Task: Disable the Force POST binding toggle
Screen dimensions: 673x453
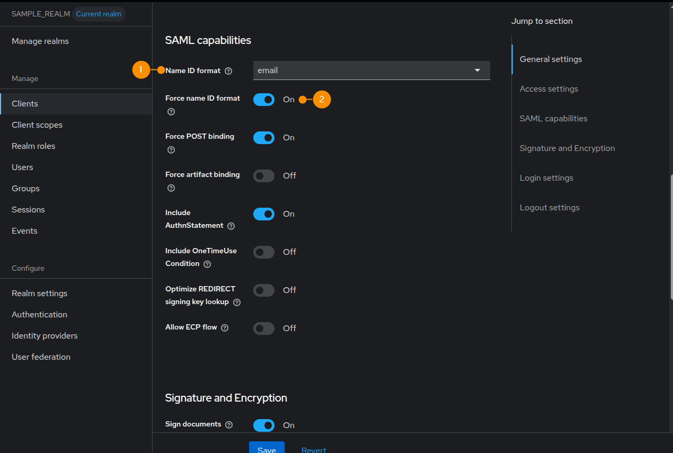Action: click(x=264, y=138)
